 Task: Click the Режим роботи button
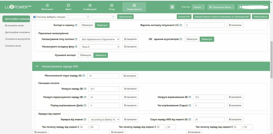[x=260, y=17]
